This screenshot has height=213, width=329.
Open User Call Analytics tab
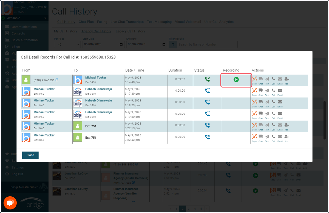219,22
